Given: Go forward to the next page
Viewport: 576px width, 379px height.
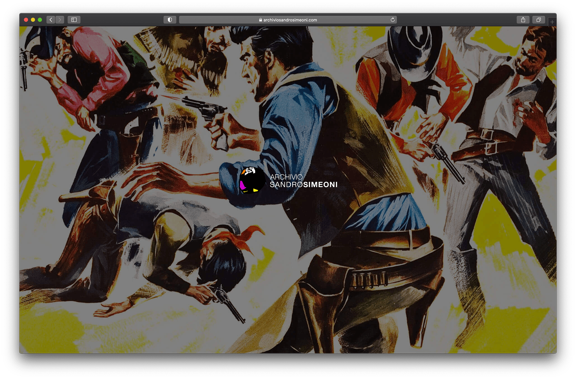Looking at the screenshot, I should click(60, 20).
